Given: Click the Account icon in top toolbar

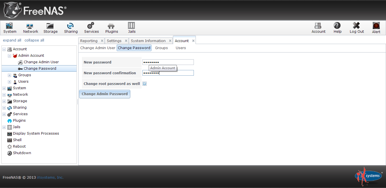Looking at the screenshot, I should coord(318,28).
